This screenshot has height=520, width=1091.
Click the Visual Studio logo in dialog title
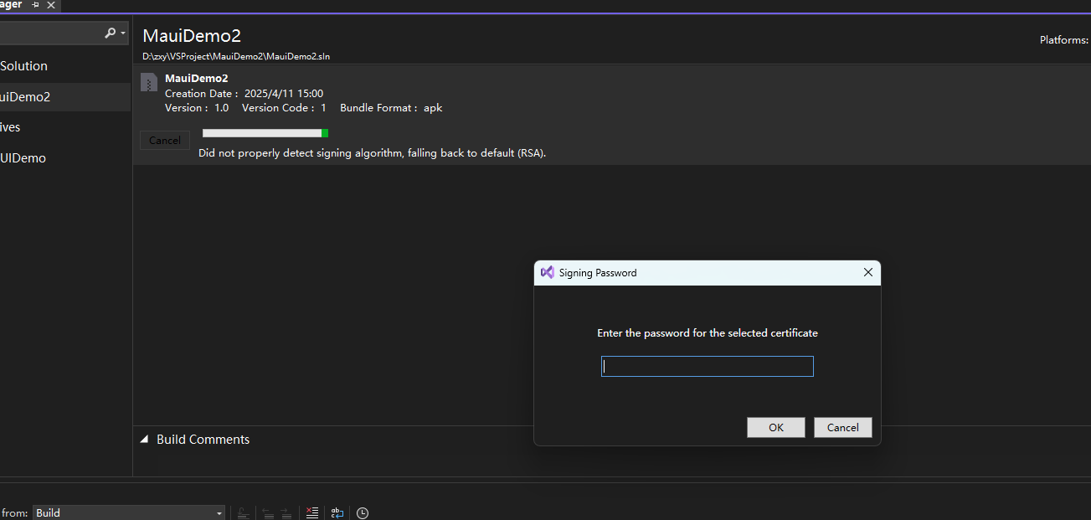[x=548, y=272]
